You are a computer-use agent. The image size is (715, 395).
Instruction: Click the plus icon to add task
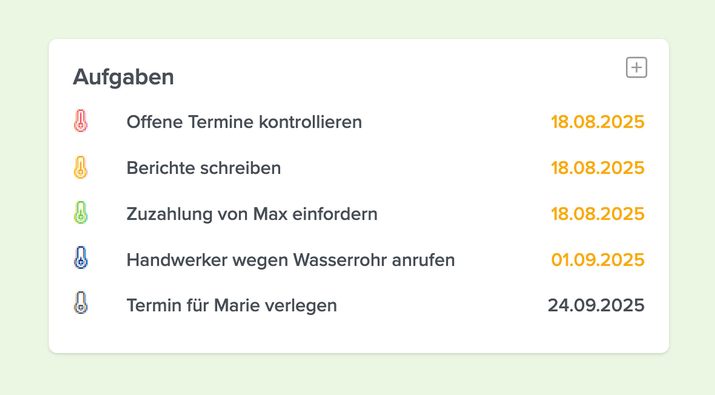click(x=636, y=67)
